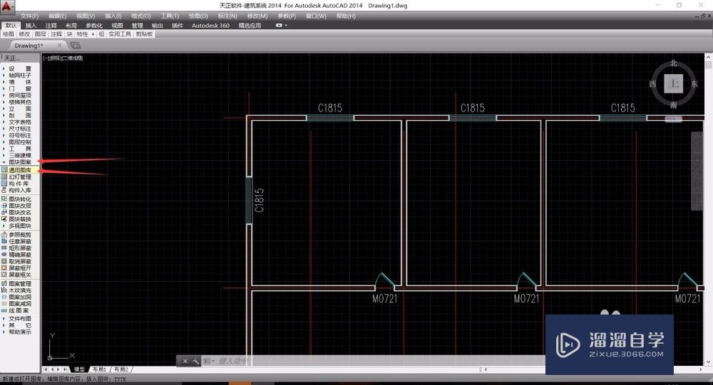Expand the 楼梯其他 stairs group
This screenshot has height=385, width=713.
click(x=19, y=102)
